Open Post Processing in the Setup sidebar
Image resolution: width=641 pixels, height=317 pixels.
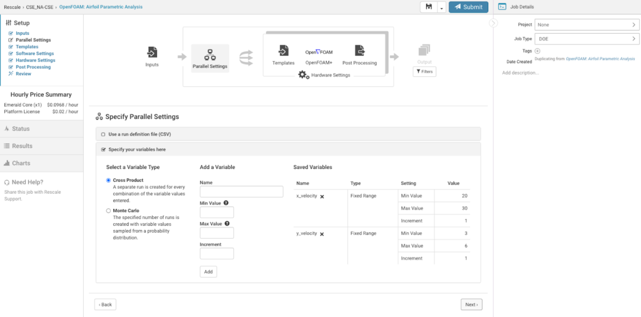[33, 67]
